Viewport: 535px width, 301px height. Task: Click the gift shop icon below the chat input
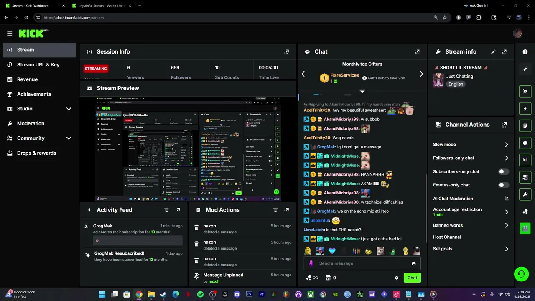328,278
